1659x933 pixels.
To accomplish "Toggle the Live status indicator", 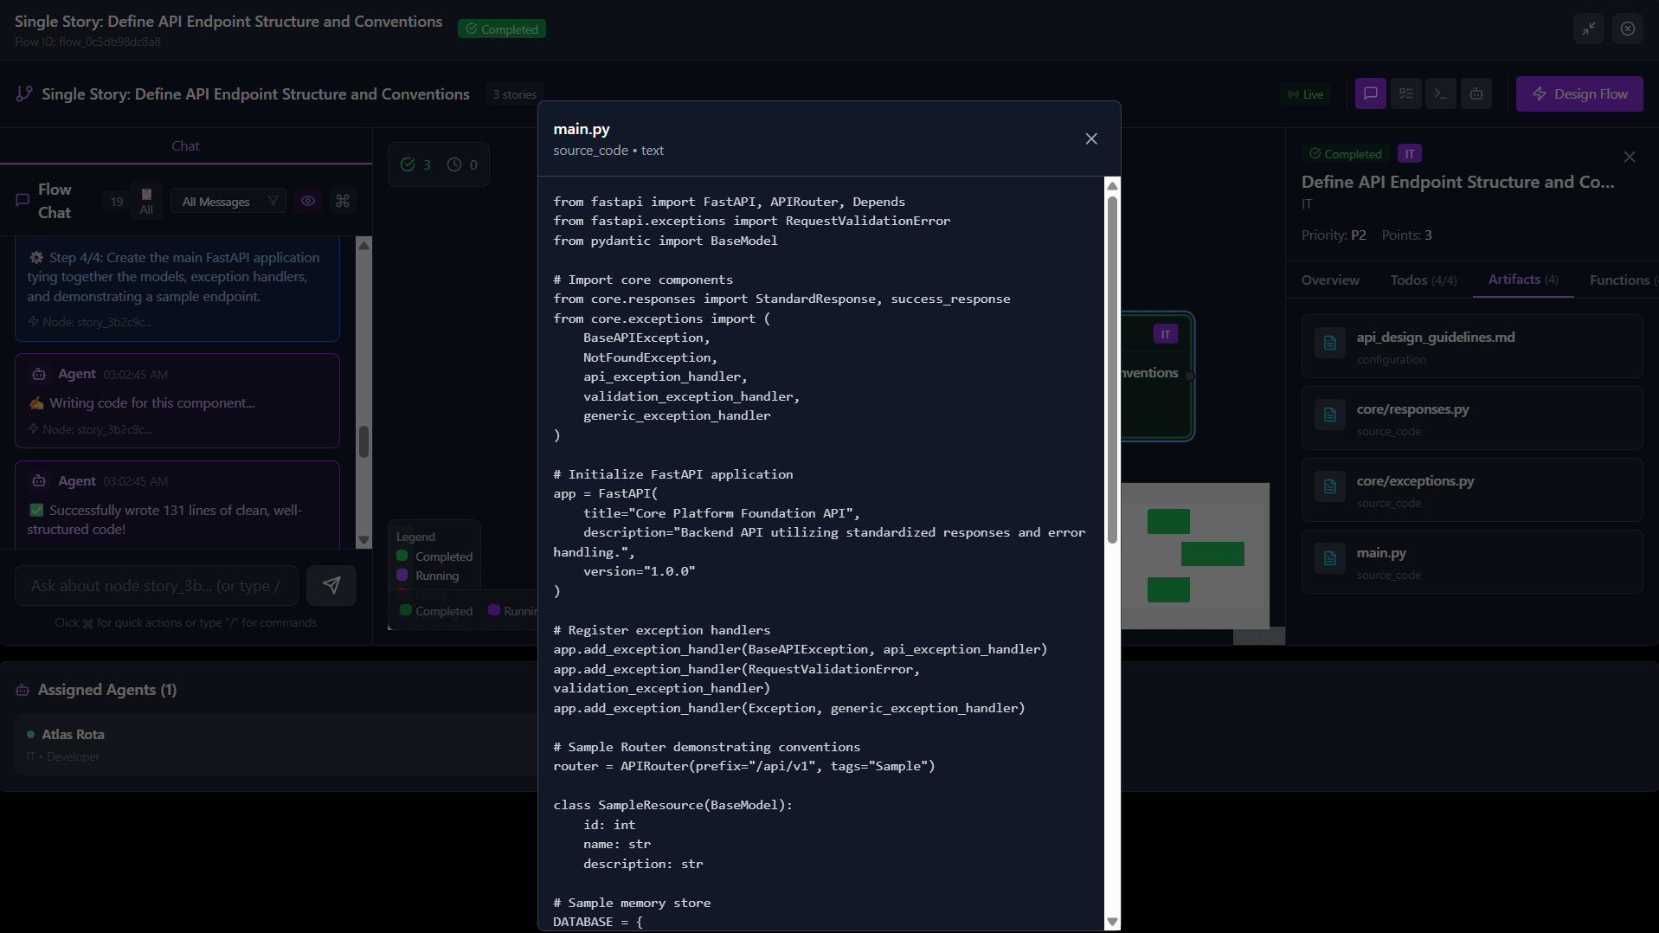I will 1306,94.
